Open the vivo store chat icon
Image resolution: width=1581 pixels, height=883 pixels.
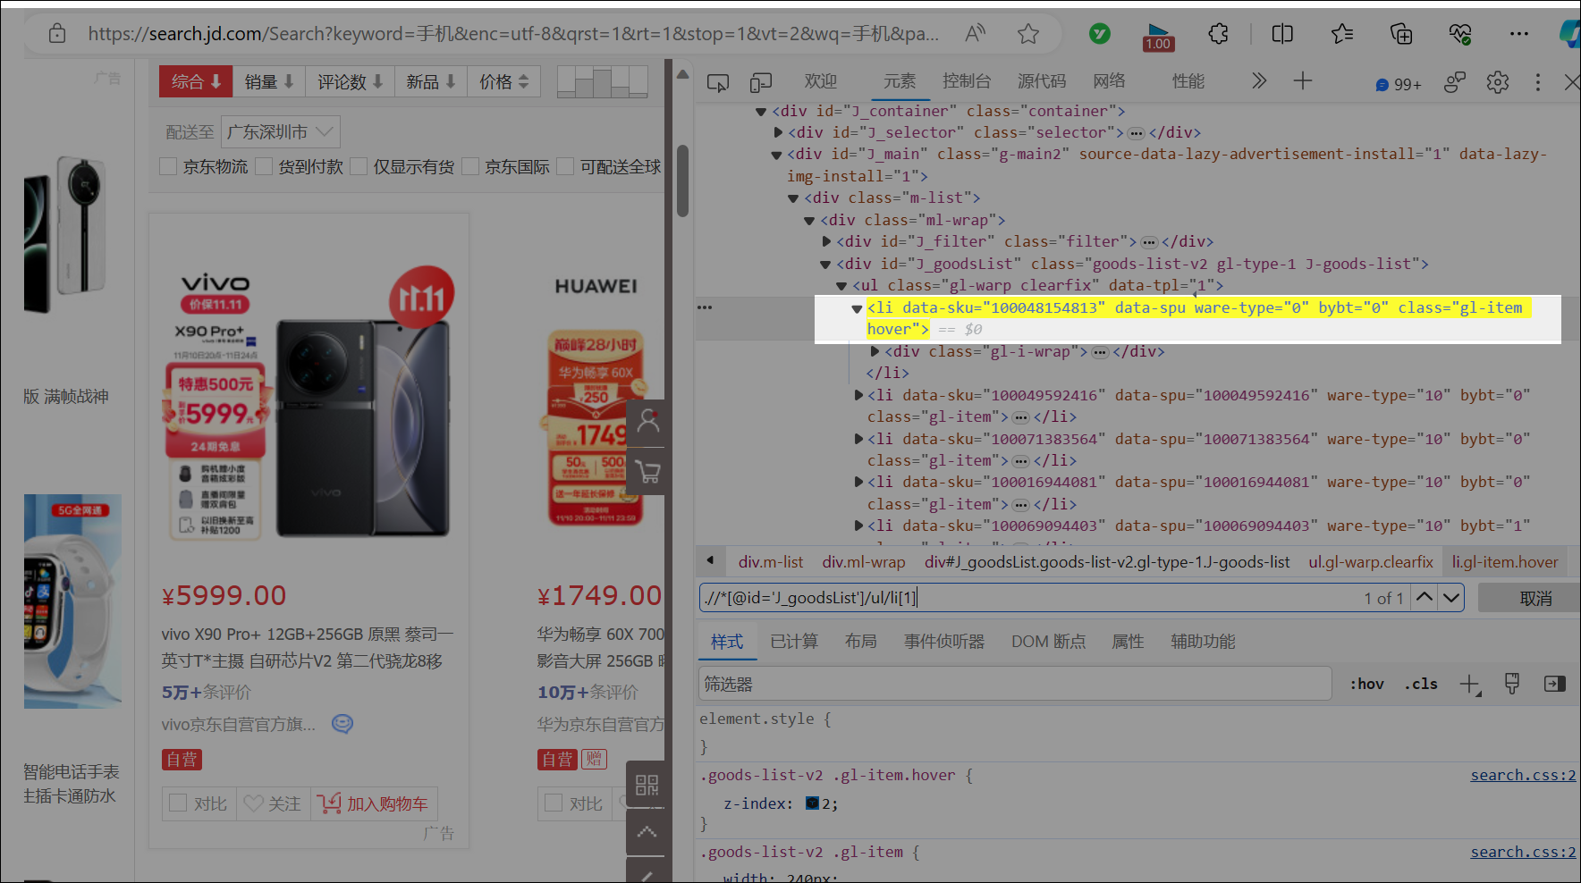[x=342, y=724]
